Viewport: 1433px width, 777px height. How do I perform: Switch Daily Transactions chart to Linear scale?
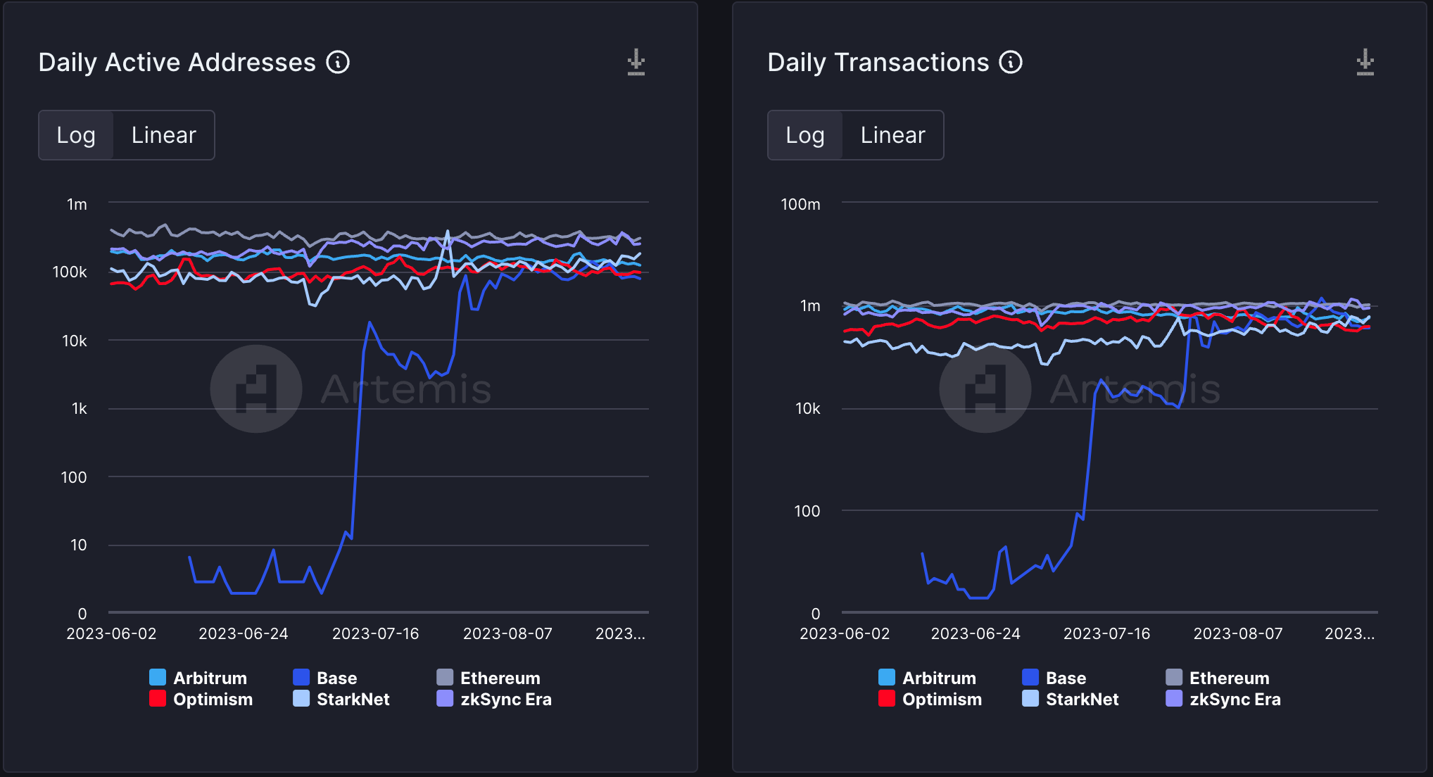[892, 135]
